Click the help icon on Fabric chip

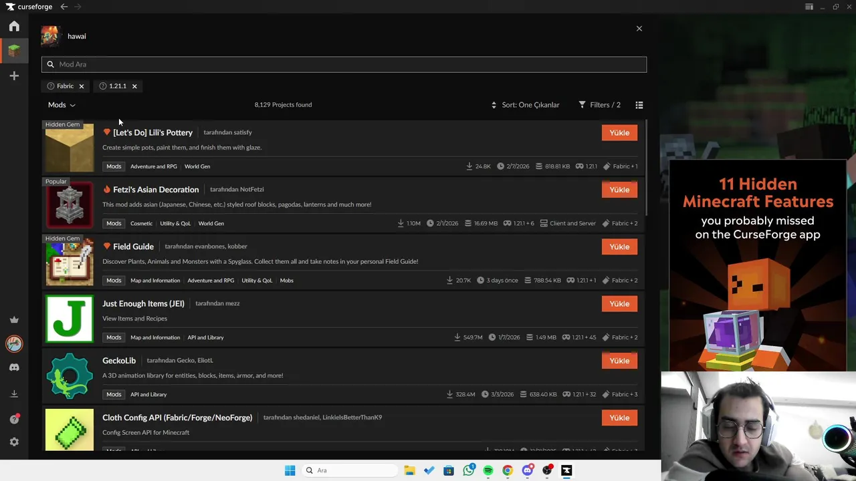[x=50, y=86]
